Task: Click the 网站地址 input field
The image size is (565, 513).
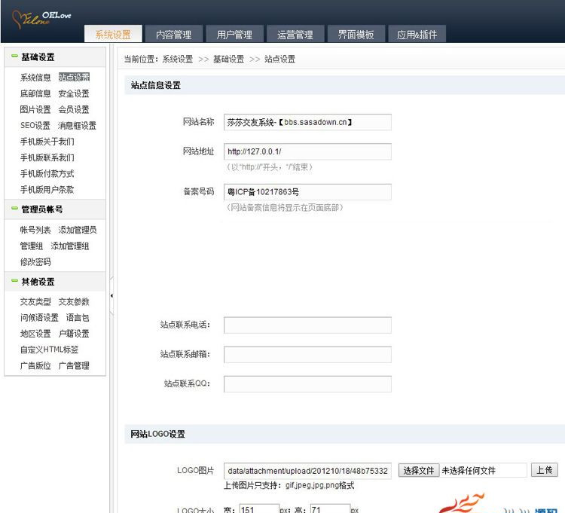Action: pos(307,151)
